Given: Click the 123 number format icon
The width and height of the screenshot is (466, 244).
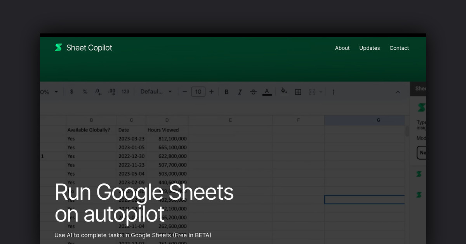Looking at the screenshot, I should 125,92.
